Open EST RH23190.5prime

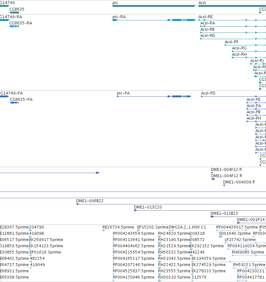(174, 240)
